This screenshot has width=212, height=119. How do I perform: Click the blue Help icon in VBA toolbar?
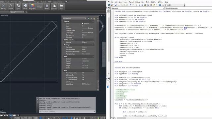point(160,5)
